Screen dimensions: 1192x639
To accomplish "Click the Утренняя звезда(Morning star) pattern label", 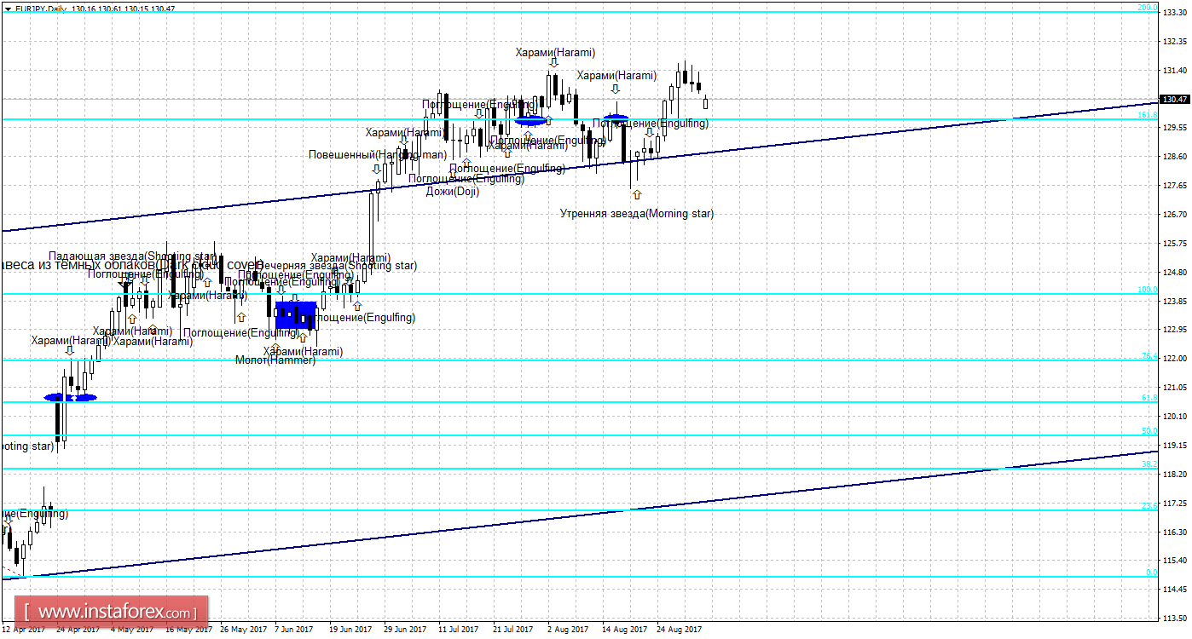I will pyautogui.click(x=637, y=214).
